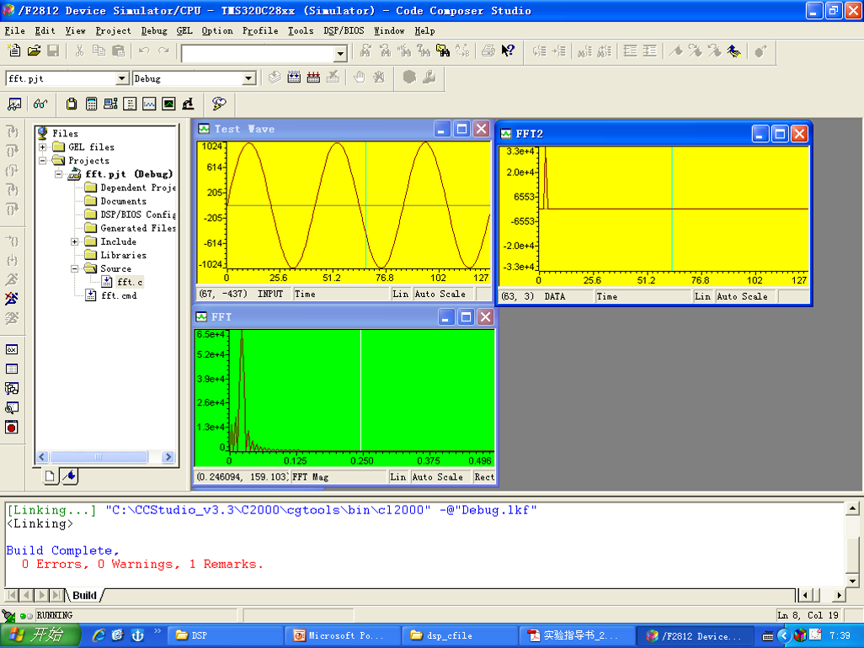
Task: Open the register window icon
Action: (x=72, y=104)
